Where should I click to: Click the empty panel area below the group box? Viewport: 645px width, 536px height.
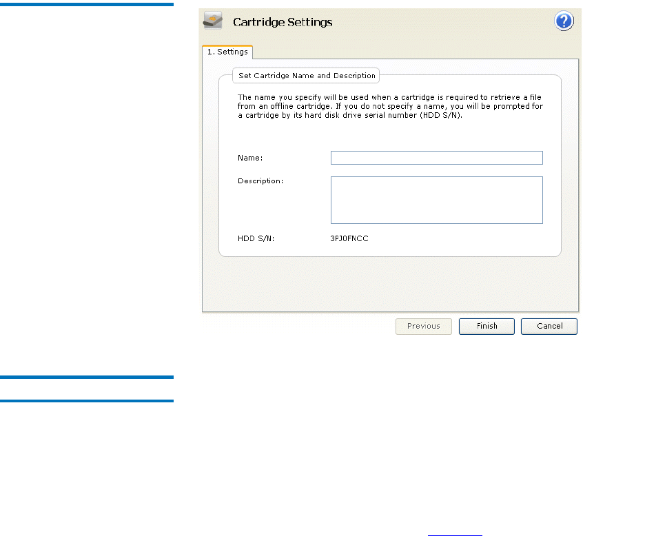coord(390,284)
